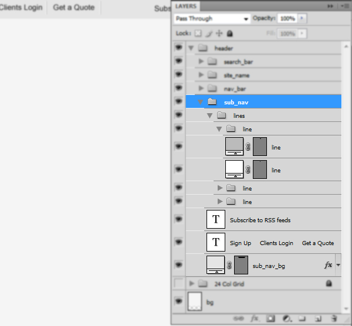This screenshot has width=352, height=326.
Task: Add a layer mask using bottom icon
Action: tap(270, 318)
